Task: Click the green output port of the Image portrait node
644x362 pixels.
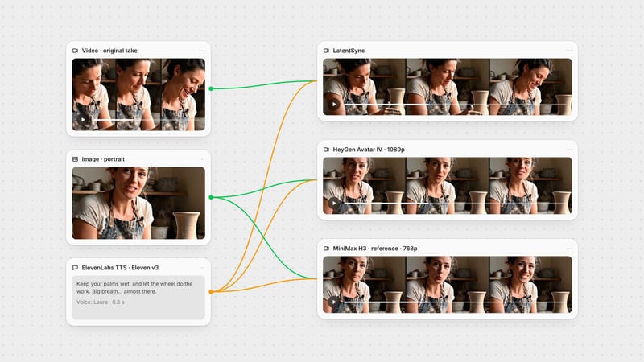Action: coord(211,197)
